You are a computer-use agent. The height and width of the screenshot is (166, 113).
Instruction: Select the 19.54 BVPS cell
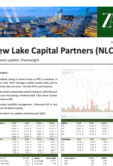[91, 128]
